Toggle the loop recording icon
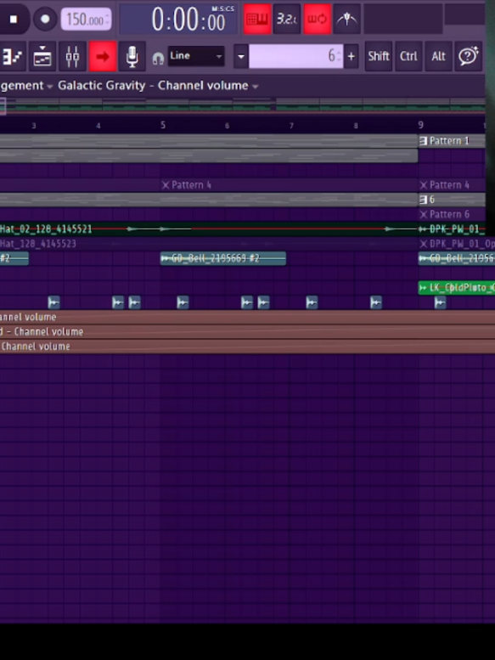 317,20
